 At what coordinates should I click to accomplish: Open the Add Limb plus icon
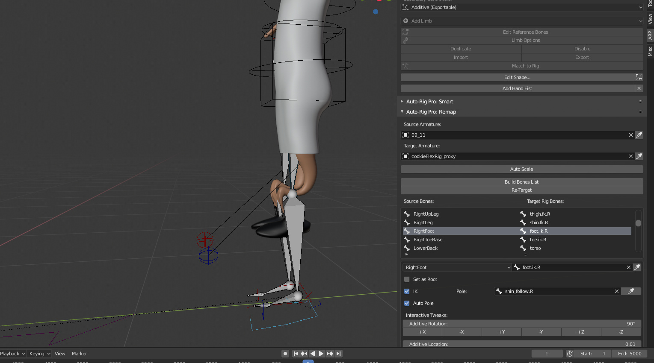click(x=405, y=20)
